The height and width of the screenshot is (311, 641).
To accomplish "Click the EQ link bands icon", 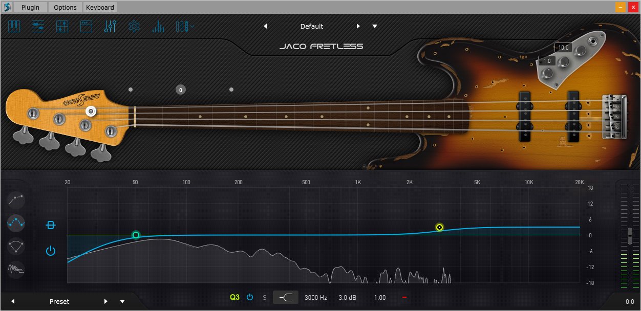I will coord(50,225).
